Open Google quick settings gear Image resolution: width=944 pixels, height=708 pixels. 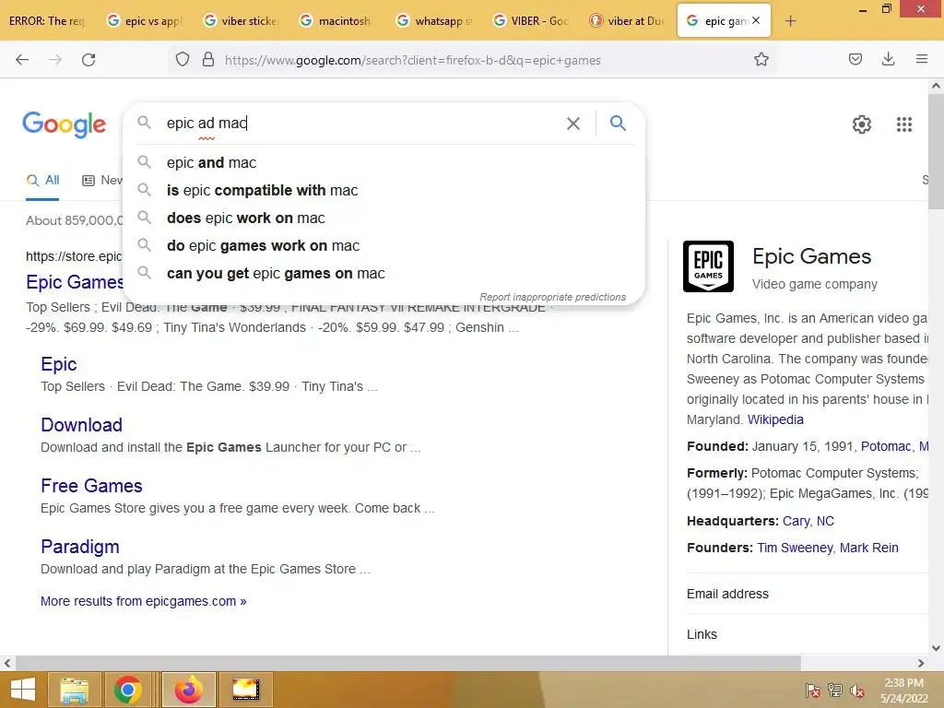click(862, 124)
